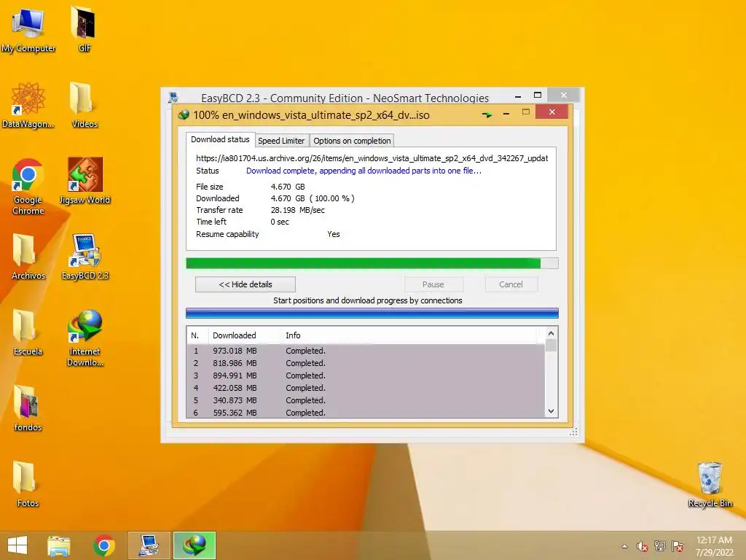Open the Escuela folder icon
The image size is (746, 560).
point(28,332)
